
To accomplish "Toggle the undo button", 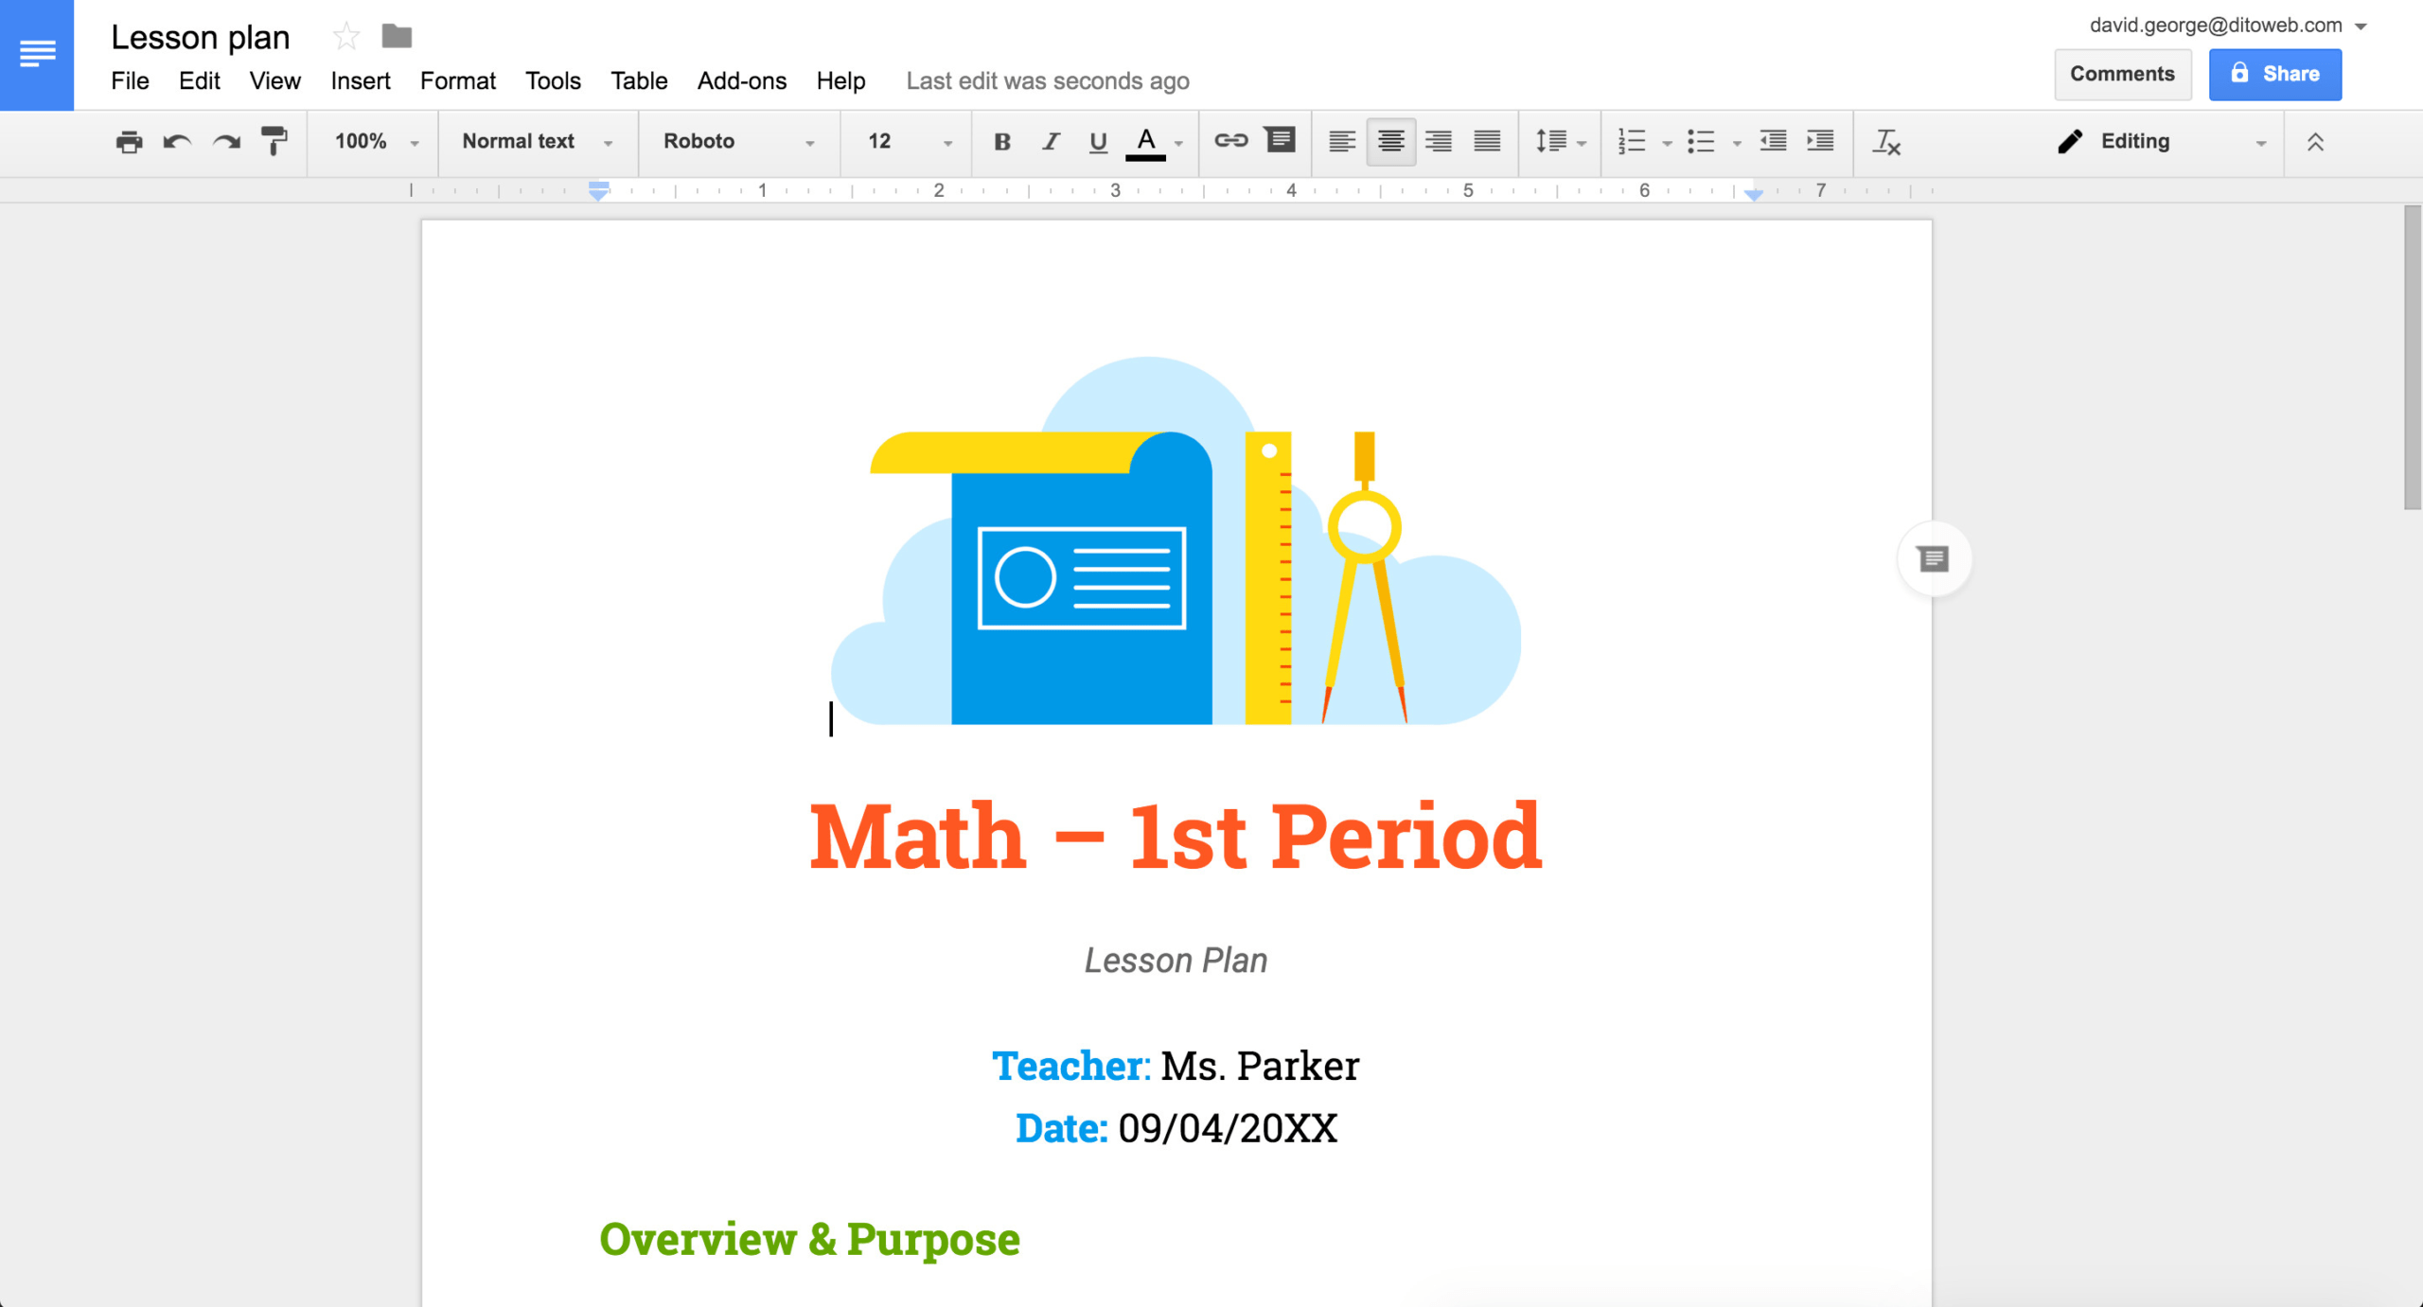I will click(x=179, y=142).
